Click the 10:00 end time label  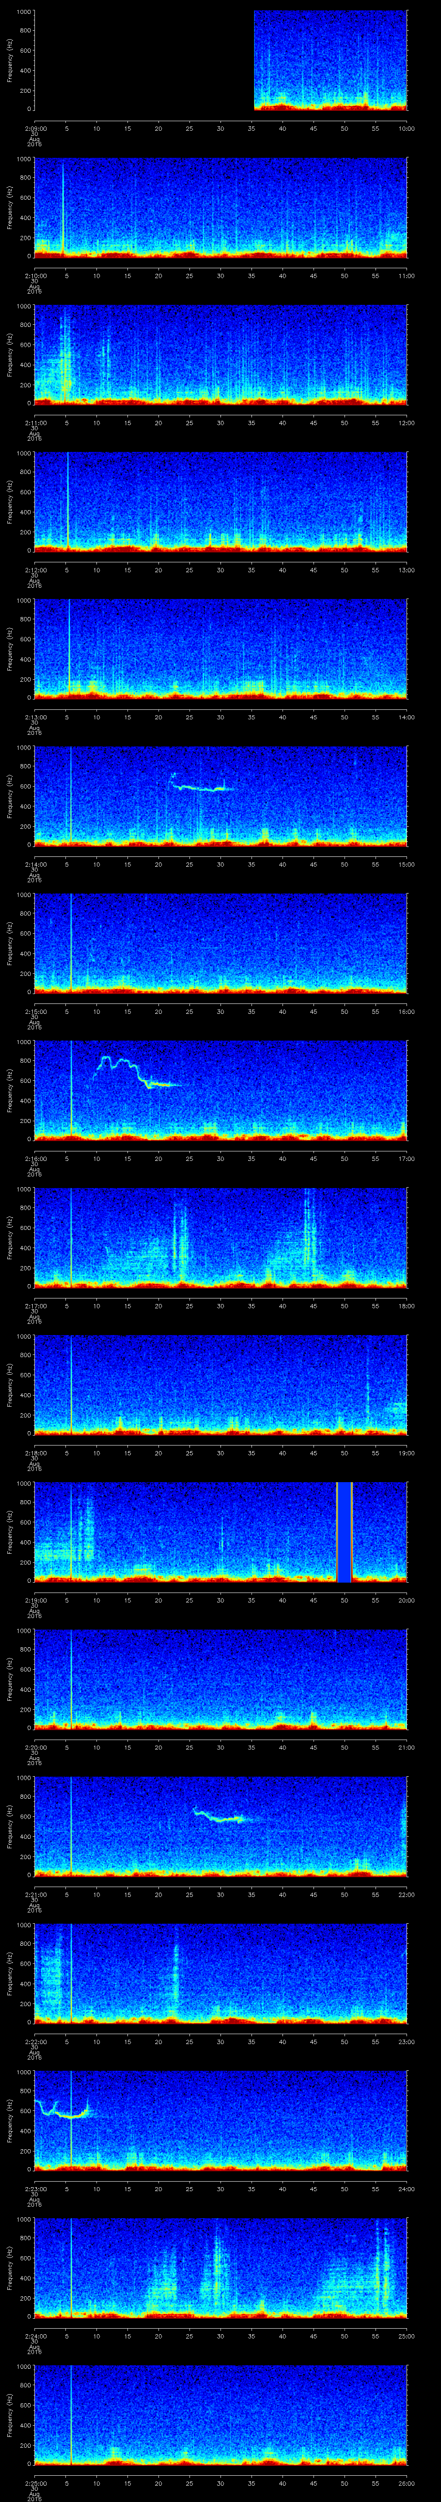406,128
